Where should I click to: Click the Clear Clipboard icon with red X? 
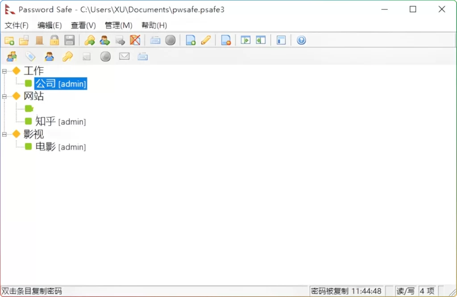point(135,40)
